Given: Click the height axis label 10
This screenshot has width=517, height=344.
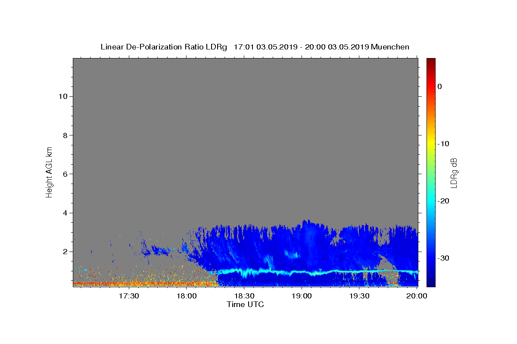Looking at the screenshot, I should coord(62,96).
